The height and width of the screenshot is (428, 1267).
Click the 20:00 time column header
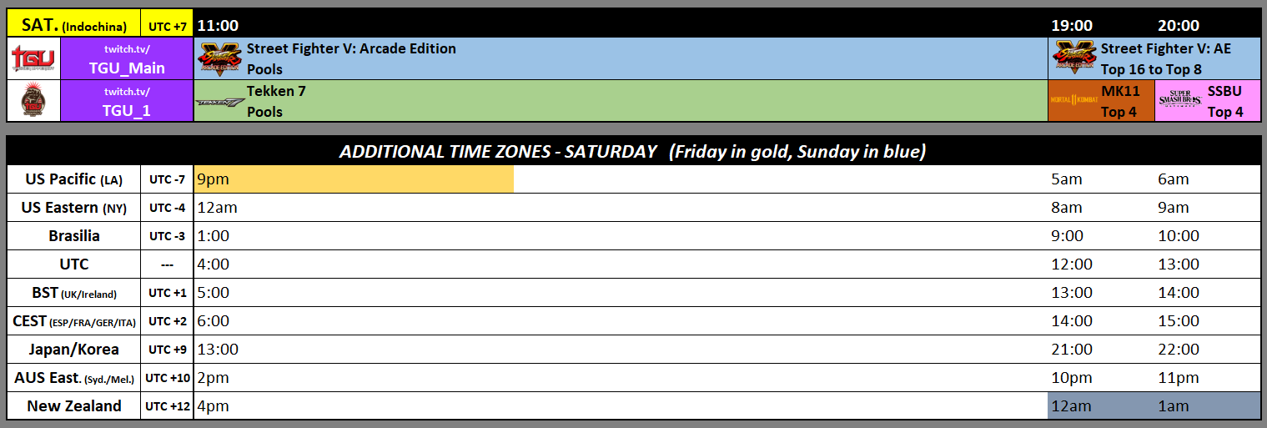pos(1179,26)
